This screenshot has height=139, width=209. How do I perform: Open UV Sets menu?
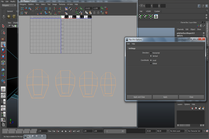[x=70, y=5]
